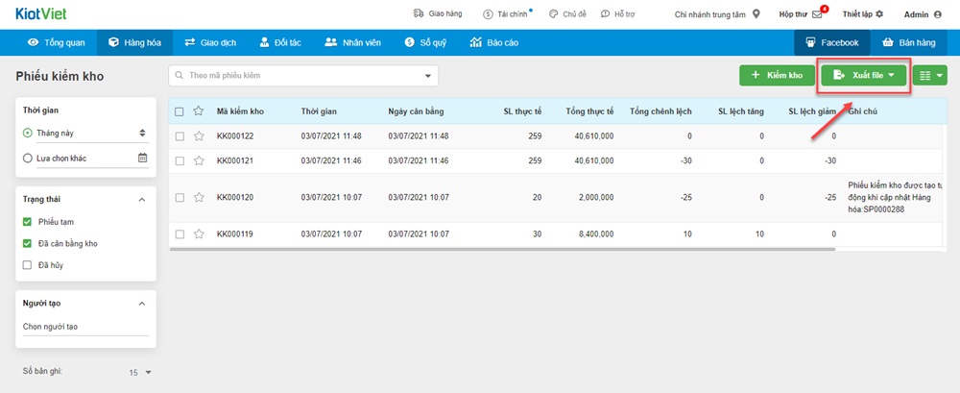Screen dimensions: 960x393
Task: Open the Hàng hóa menu
Action: pos(134,42)
